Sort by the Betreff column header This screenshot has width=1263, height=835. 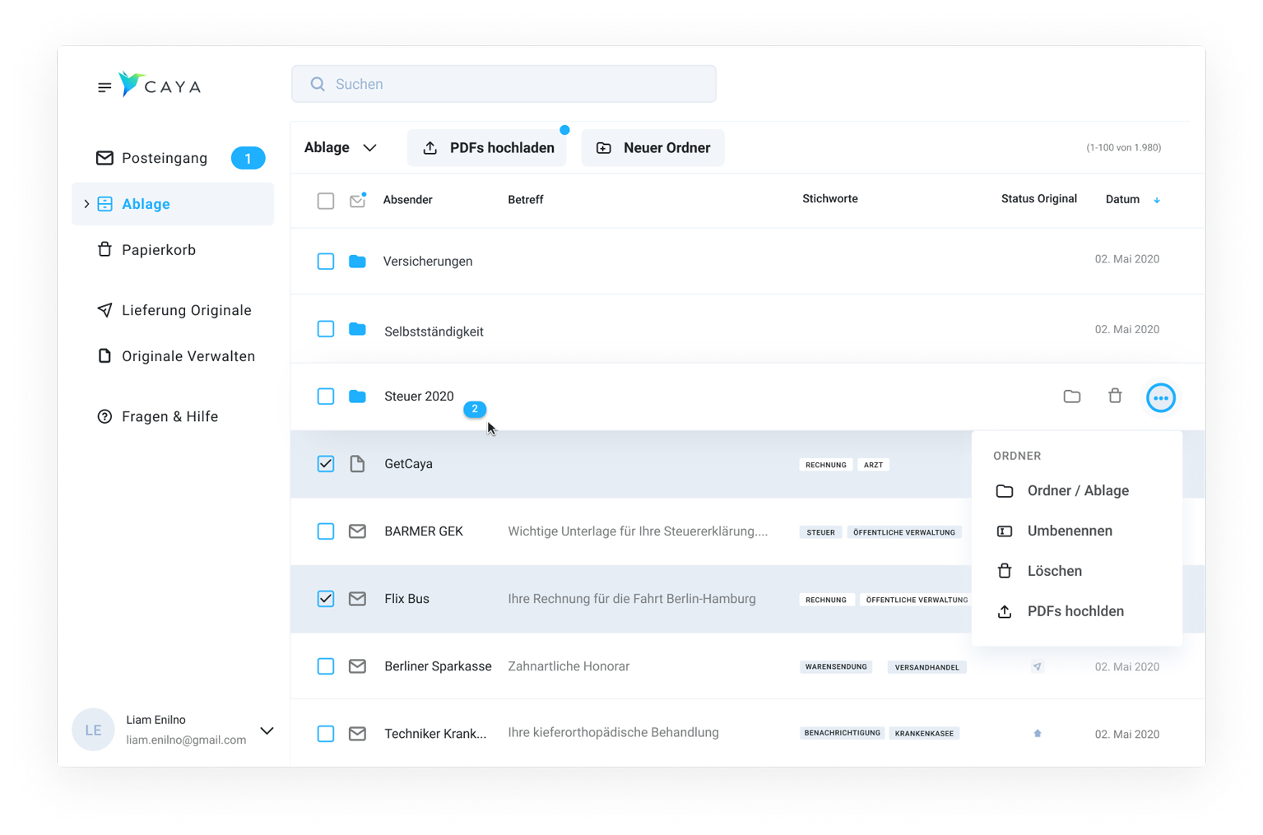(526, 200)
